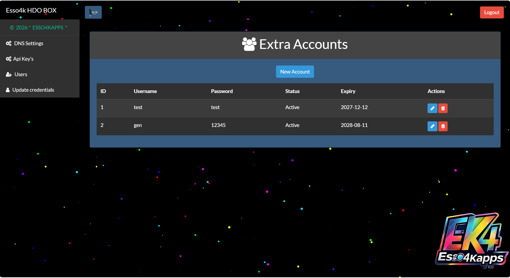Click the Expiry column header

tap(348, 91)
